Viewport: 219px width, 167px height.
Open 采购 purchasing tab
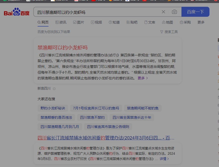pos(185,22)
